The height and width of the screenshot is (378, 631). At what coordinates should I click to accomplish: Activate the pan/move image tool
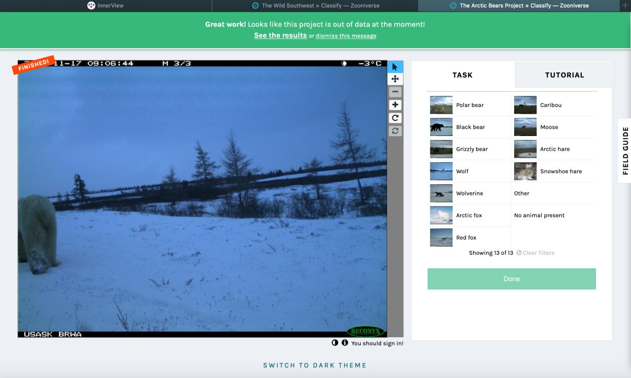click(395, 79)
